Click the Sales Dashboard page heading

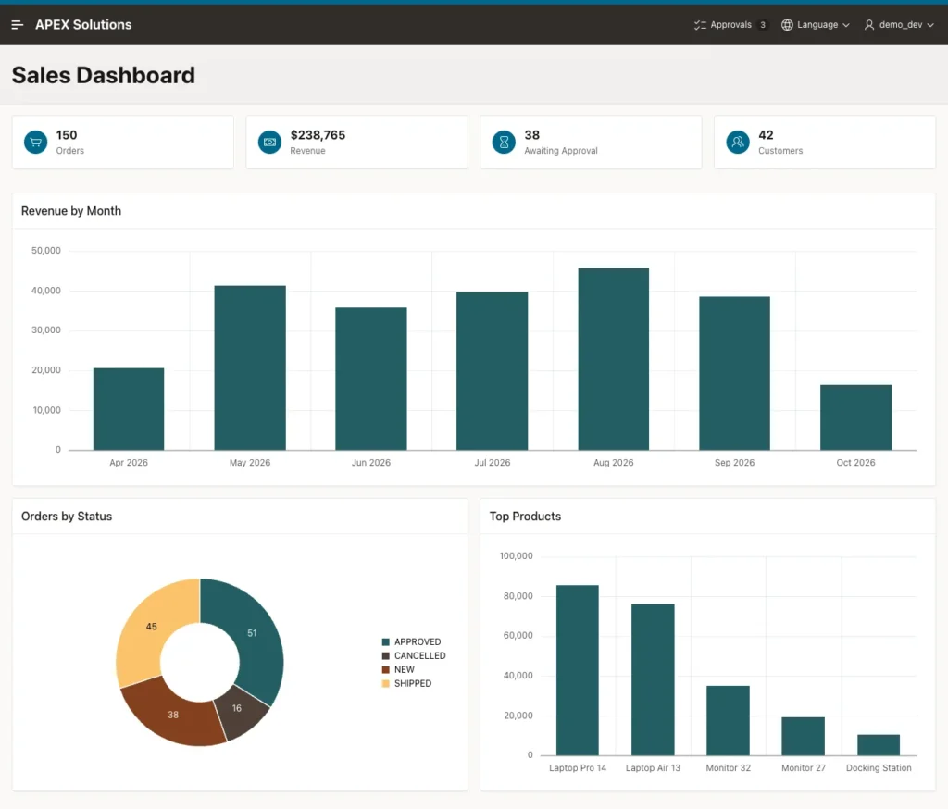point(104,76)
